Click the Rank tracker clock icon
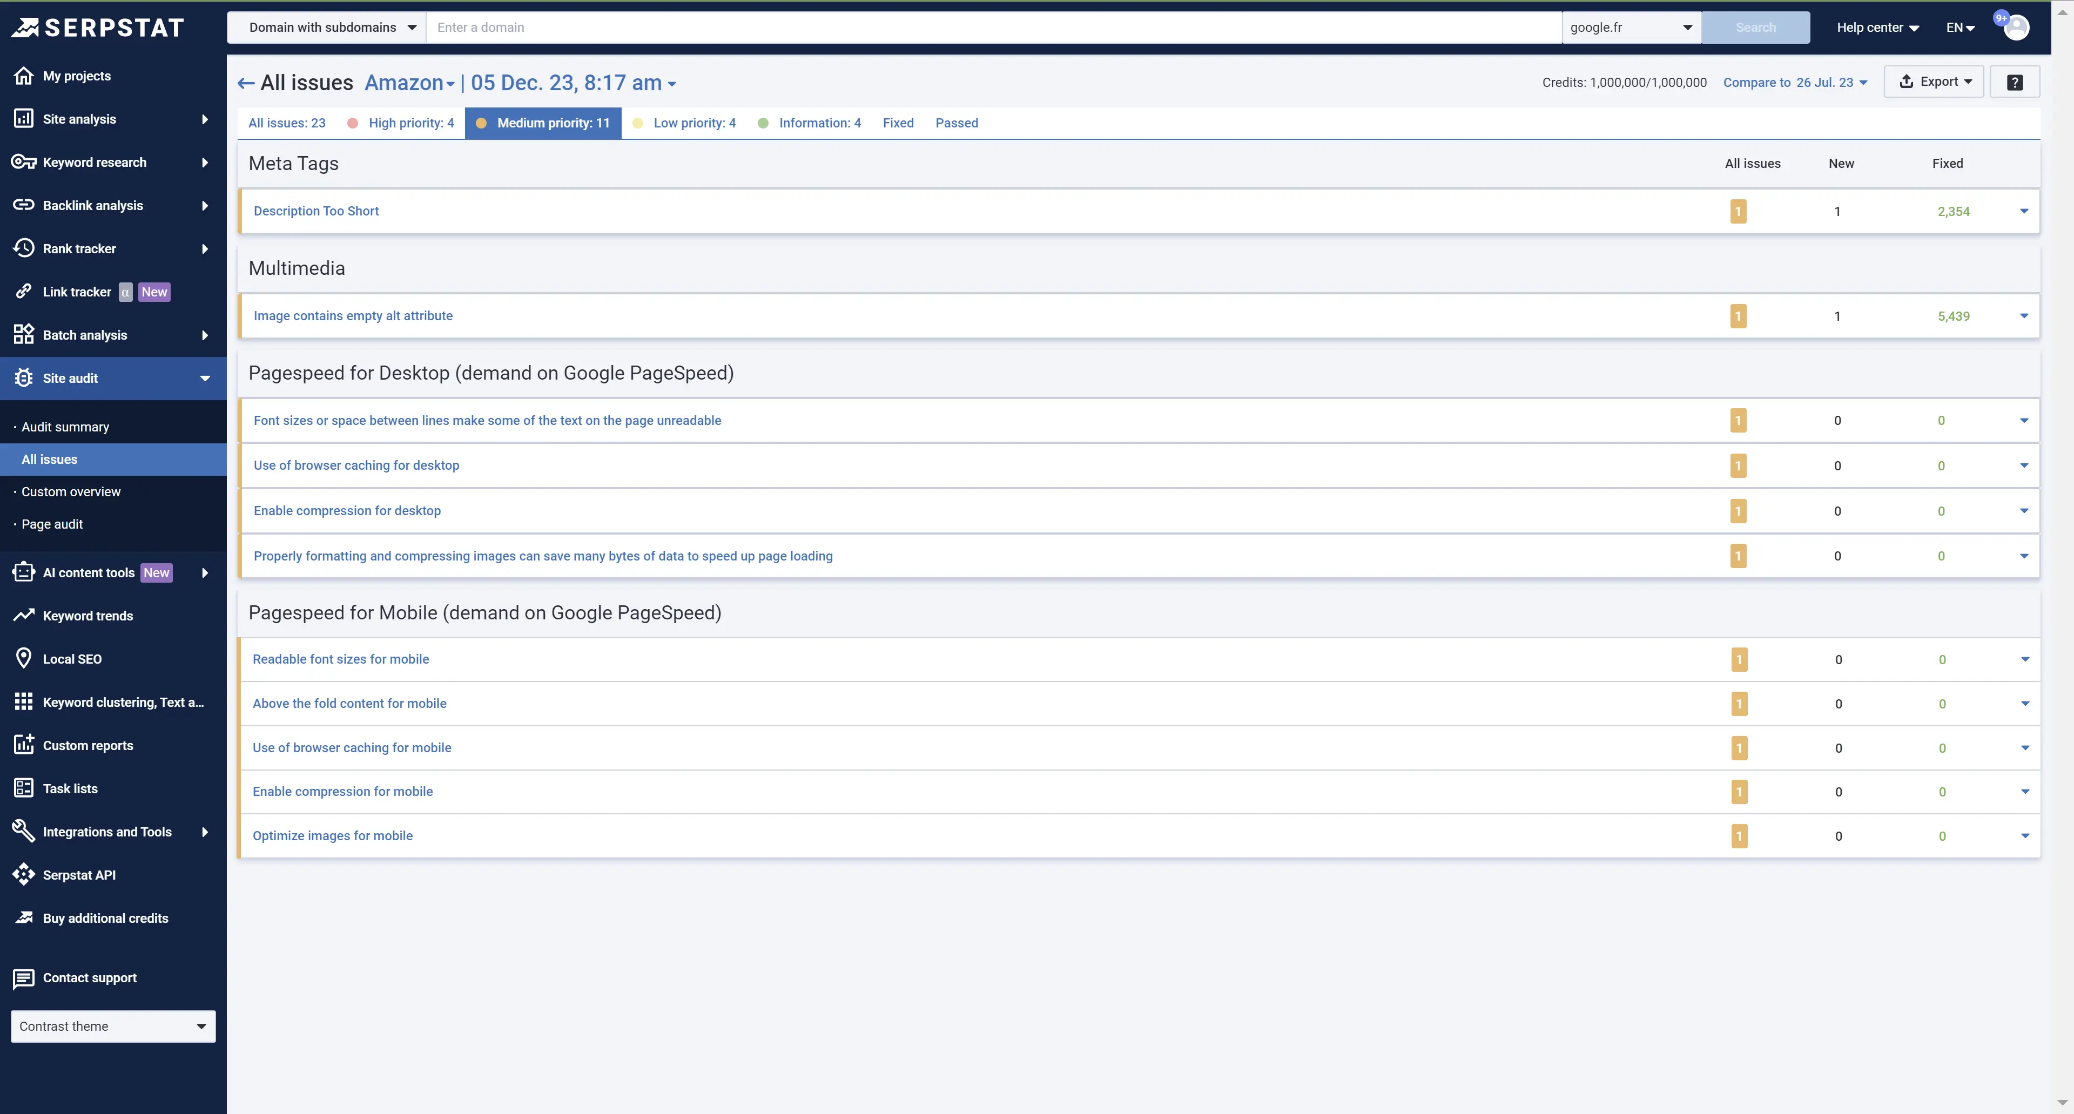 pyautogui.click(x=23, y=248)
